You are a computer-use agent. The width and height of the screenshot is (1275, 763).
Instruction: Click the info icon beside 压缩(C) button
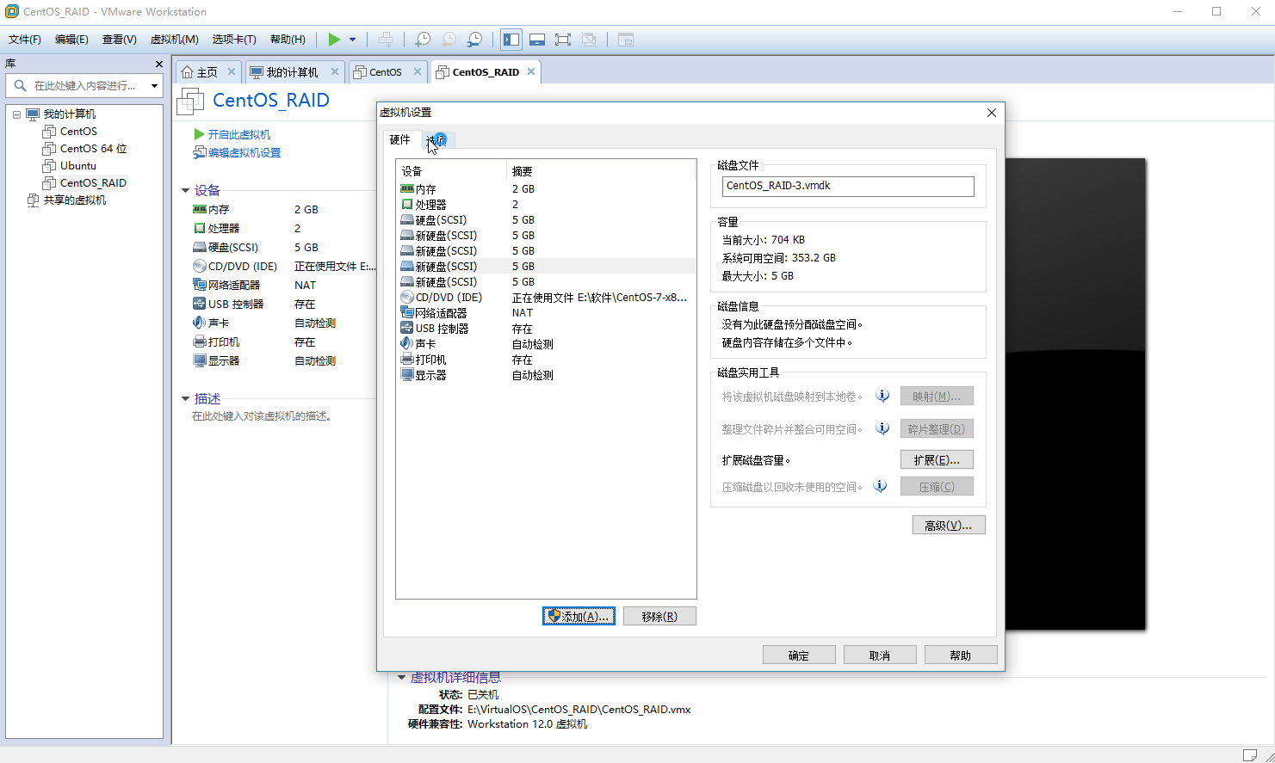click(880, 486)
